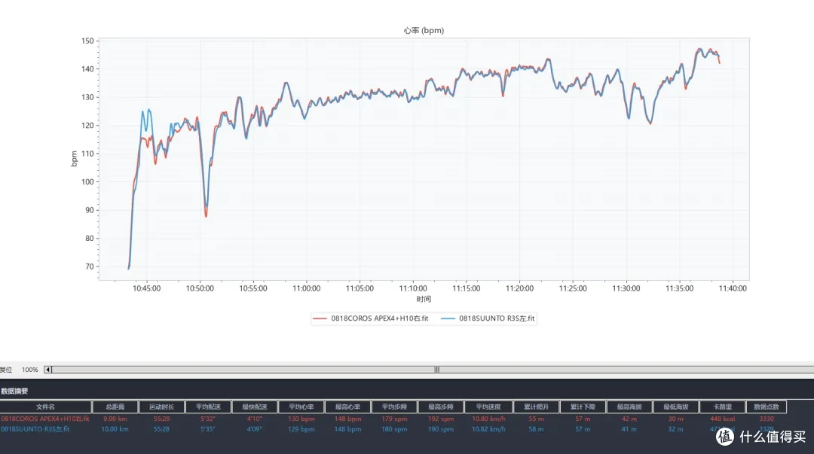814x454 pixels.
Task: Click the 100% zoom level value
Action: click(x=29, y=370)
